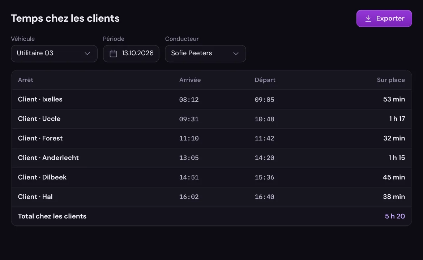The height and width of the screenshot is (260, 423).
Task: Click the Véhicule field label
Action: click(23, 39)
